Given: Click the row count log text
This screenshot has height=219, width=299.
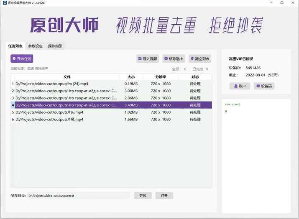Looking at the screenshot, I should pyautogui.click(x=233, y=104).
